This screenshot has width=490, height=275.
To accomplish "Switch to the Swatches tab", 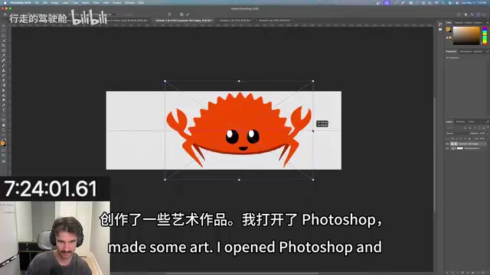I will (459, 22).
